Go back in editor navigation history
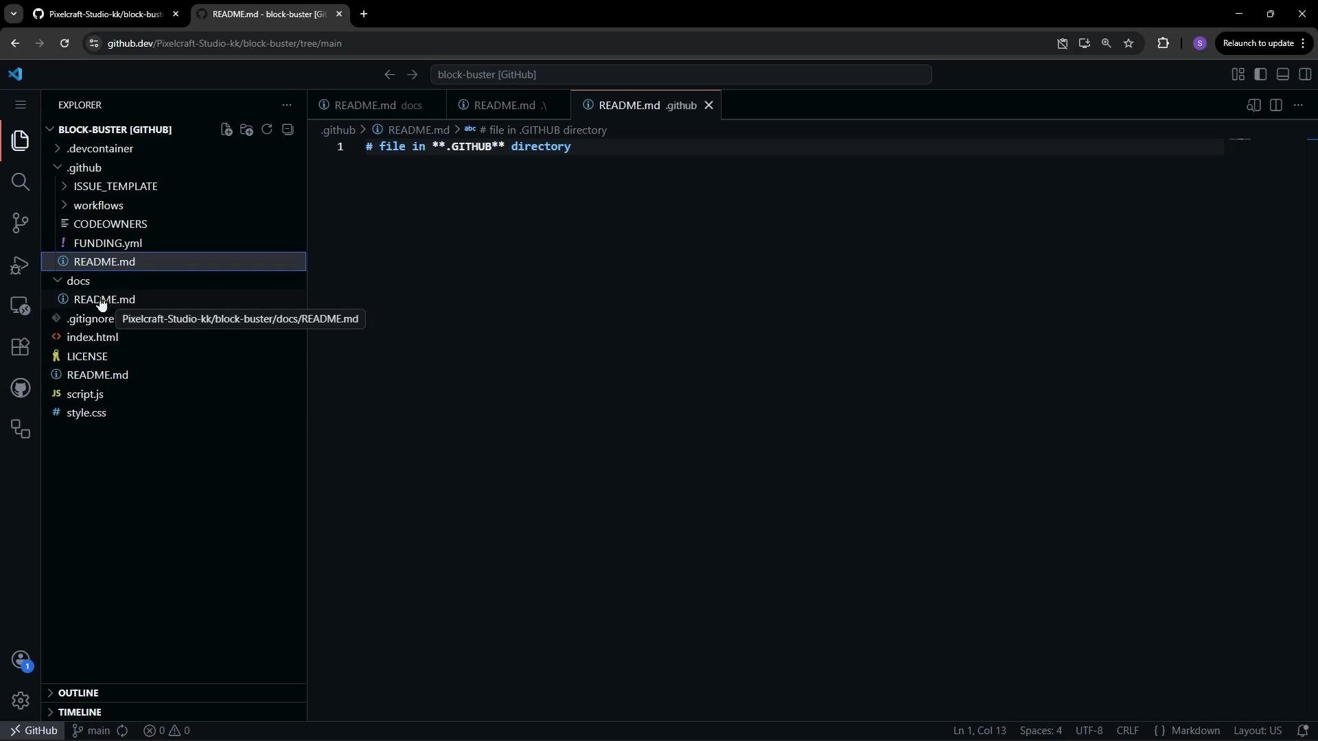Viewport: 1318px width, 741px height. pyautogui.click(x=389, y=74)
